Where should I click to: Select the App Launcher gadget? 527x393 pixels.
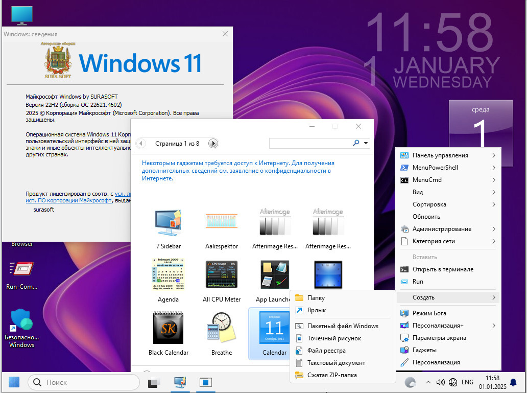[275, 274]
